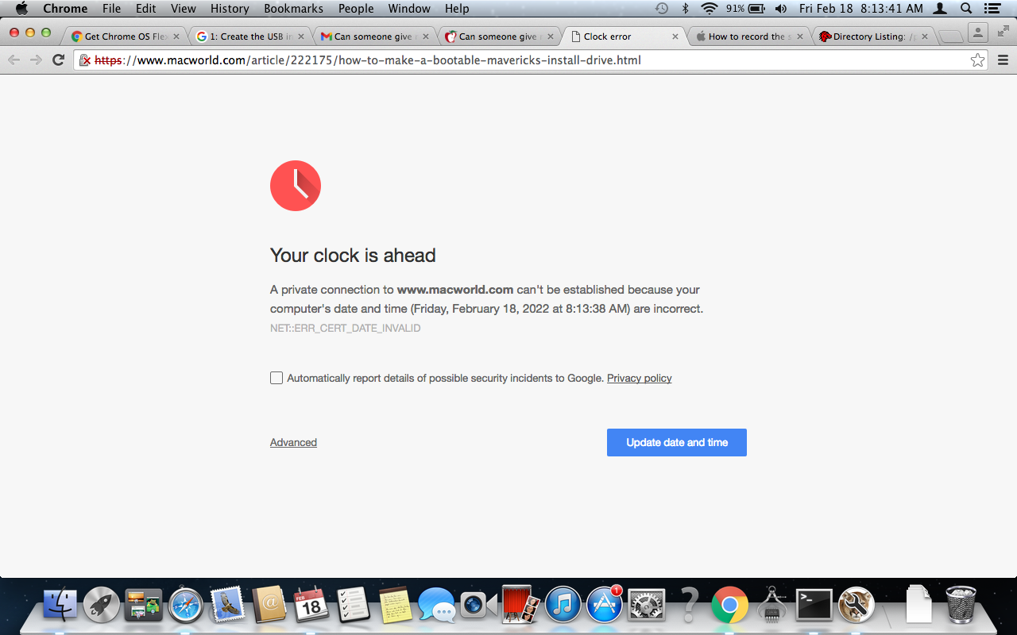The height and width of the screenshot is (635, 1017).
Task: Click the forward navigation arrow
Action: (36, 60)
